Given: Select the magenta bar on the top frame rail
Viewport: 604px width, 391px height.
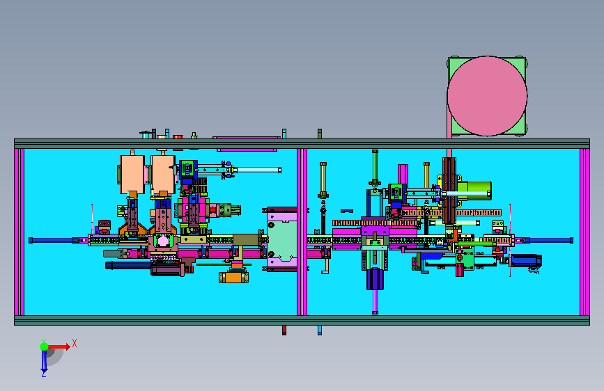Looking at the screenshot, I should [x=247, y=137].
